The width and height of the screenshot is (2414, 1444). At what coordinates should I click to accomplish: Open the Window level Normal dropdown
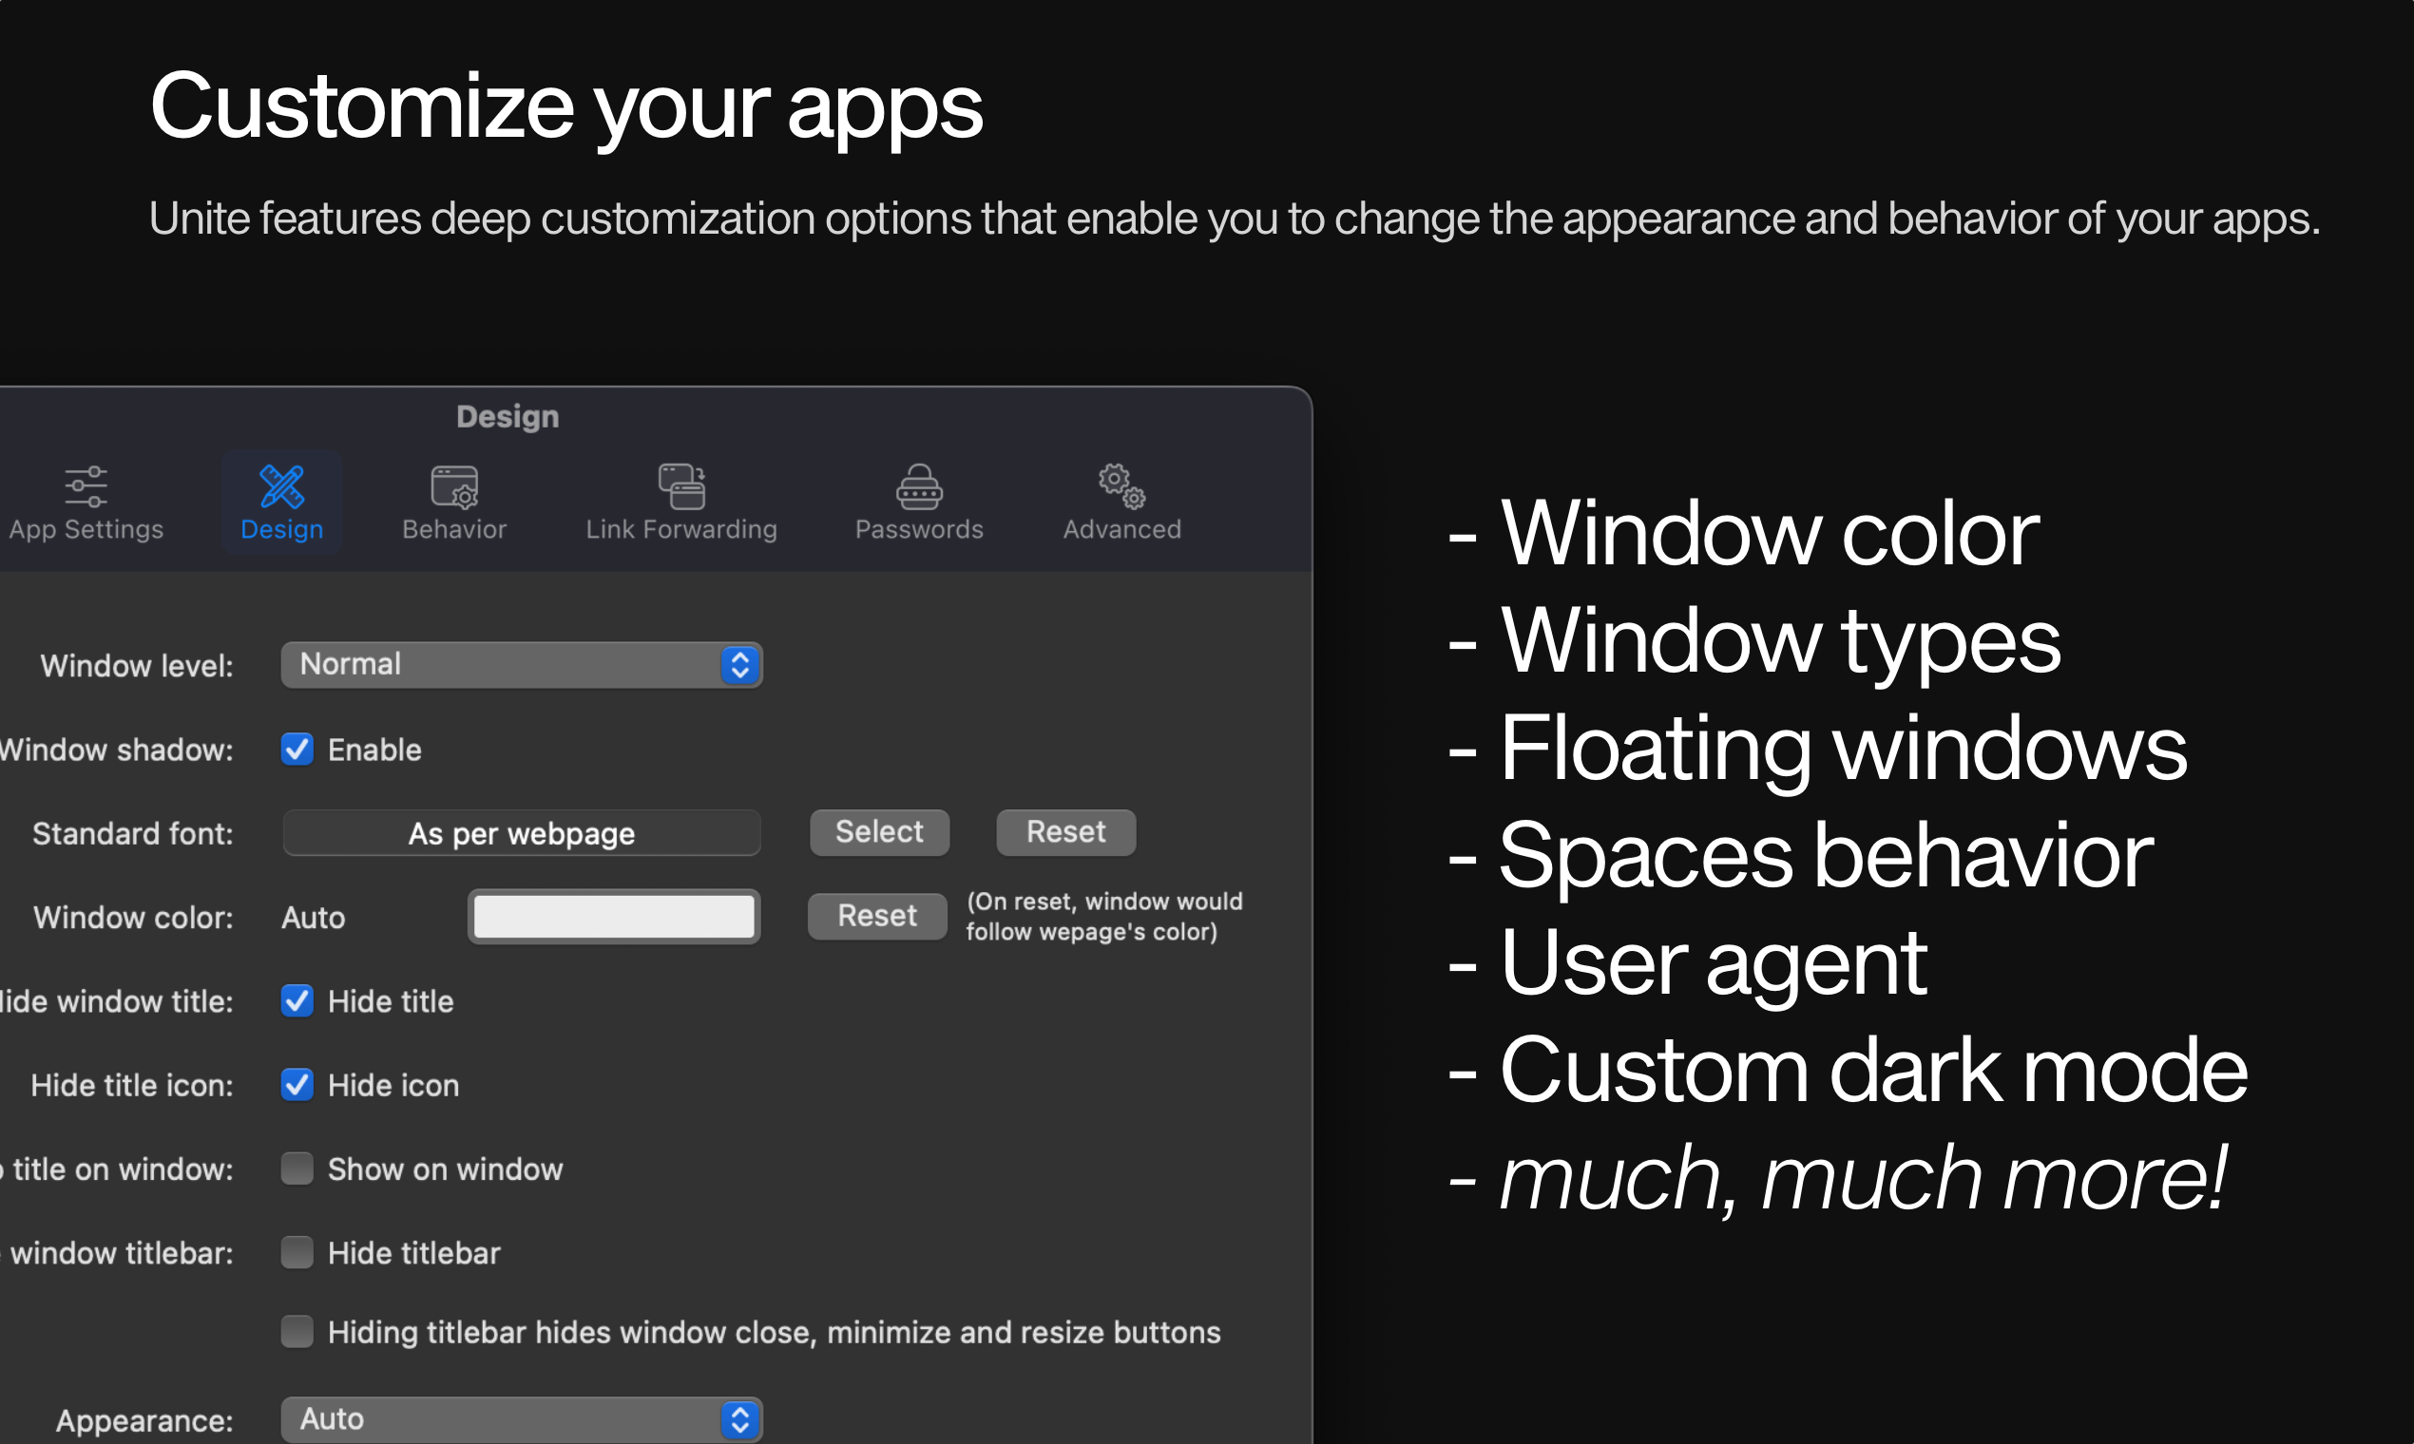coord(521,665)
